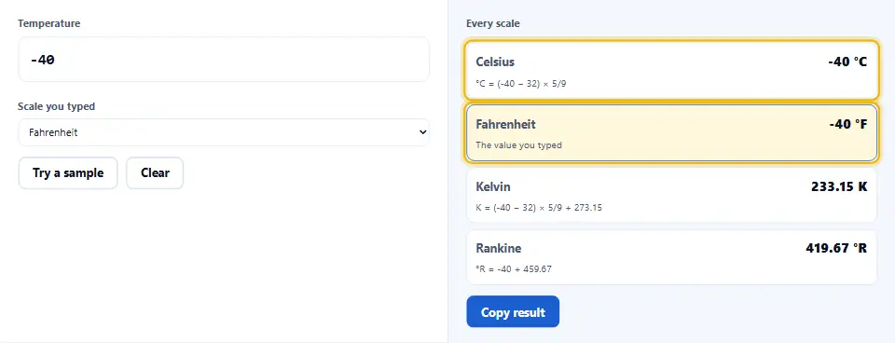The height and width of the screenshot is (343, 895).
Task: Click the 'The value you typed' note
Action: pos(519,145)
